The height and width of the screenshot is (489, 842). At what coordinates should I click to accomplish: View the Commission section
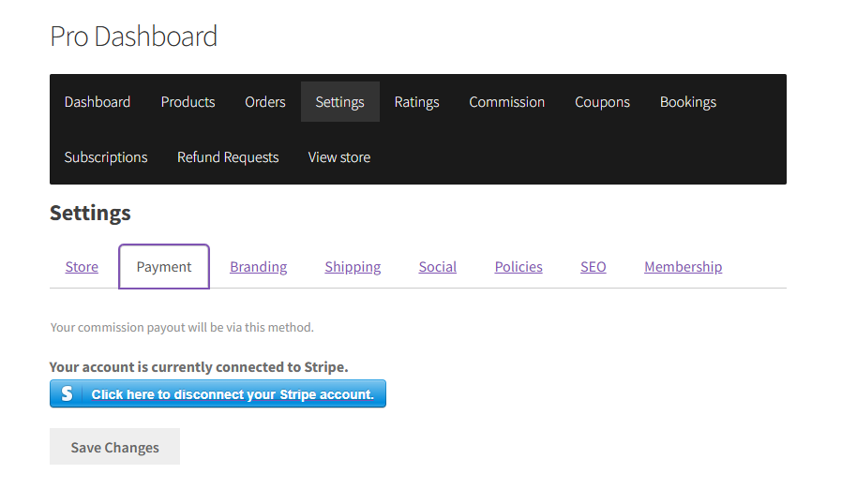click(x=507, y=102)
